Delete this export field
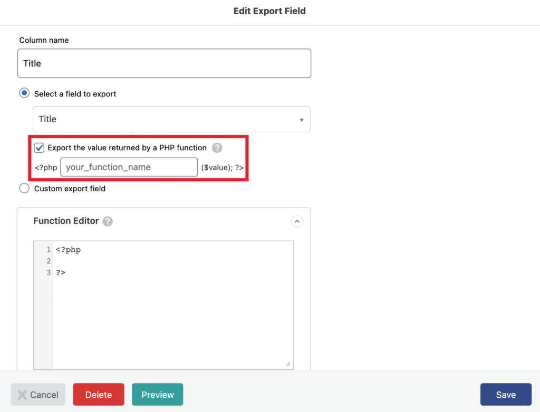 click(98, 394)
